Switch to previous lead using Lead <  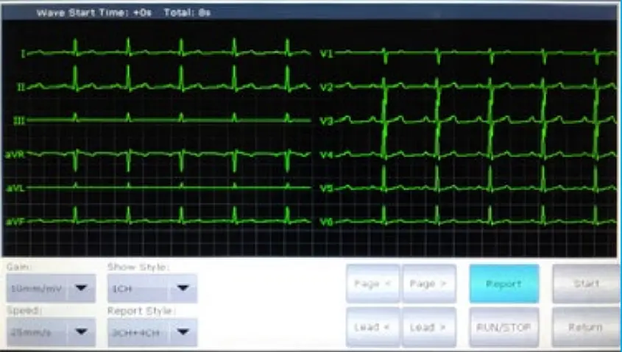pos(372,327)
